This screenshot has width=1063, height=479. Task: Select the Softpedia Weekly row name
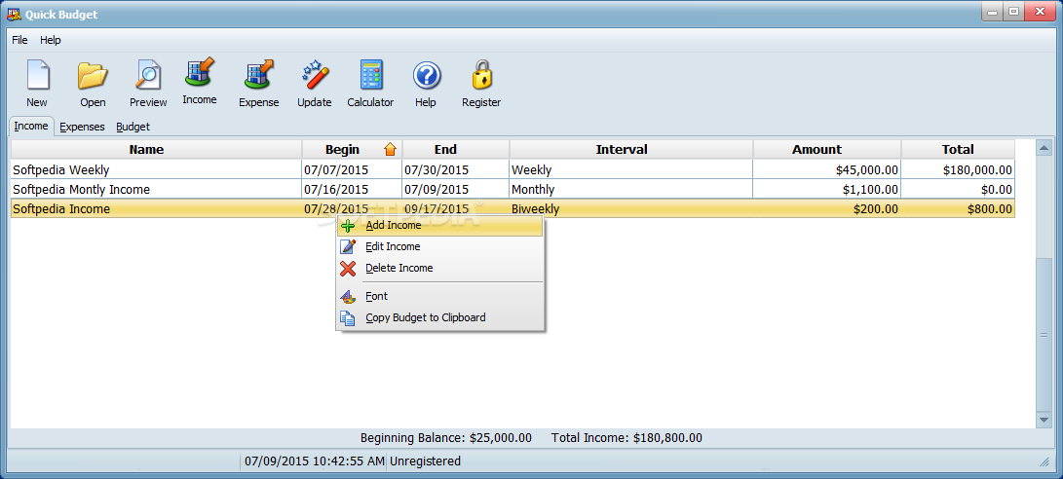(x=61, y=170)
